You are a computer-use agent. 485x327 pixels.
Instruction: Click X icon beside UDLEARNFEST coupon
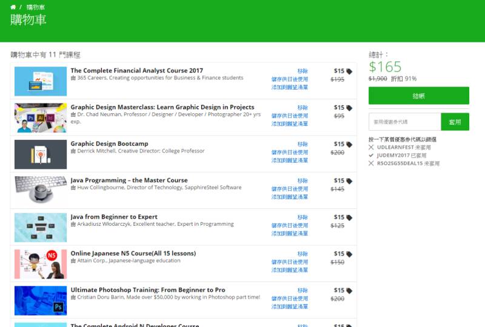pos(371,147)
